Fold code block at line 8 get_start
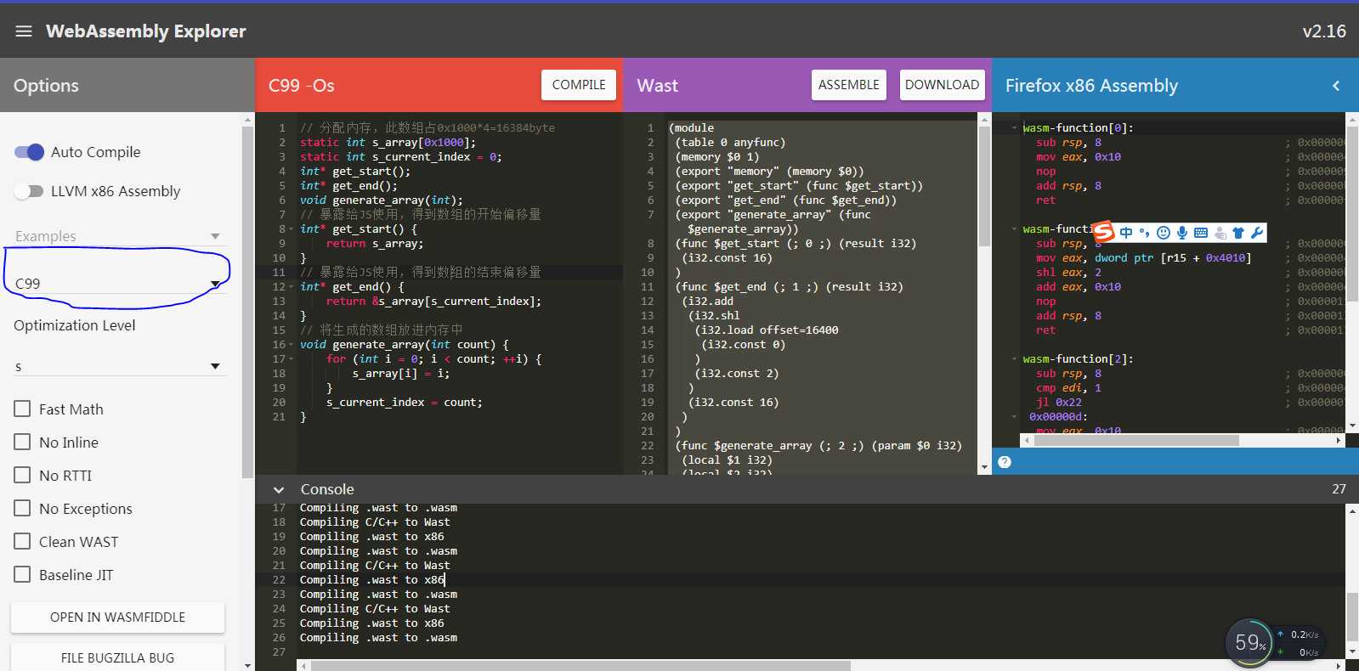 (292, 229)
